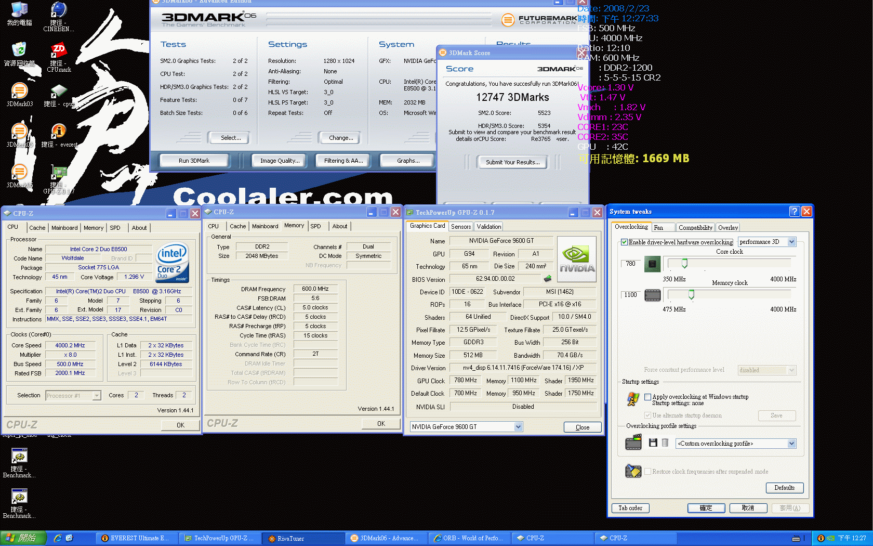Click the EVEREST tray icon near the clock
The height and width of the screenshot is (546, 873).
(821, 538)
